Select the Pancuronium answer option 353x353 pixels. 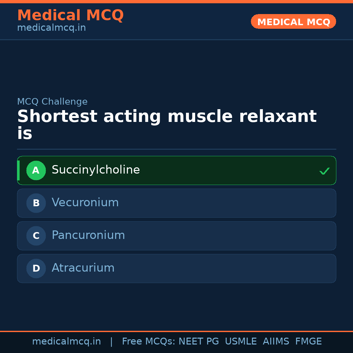pos(176,236)
